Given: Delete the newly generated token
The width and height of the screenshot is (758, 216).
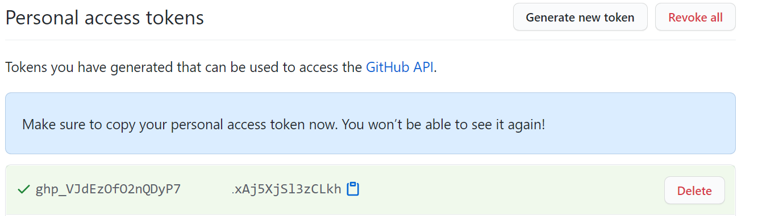Looking at the screenshot, I should click(694, 190).
